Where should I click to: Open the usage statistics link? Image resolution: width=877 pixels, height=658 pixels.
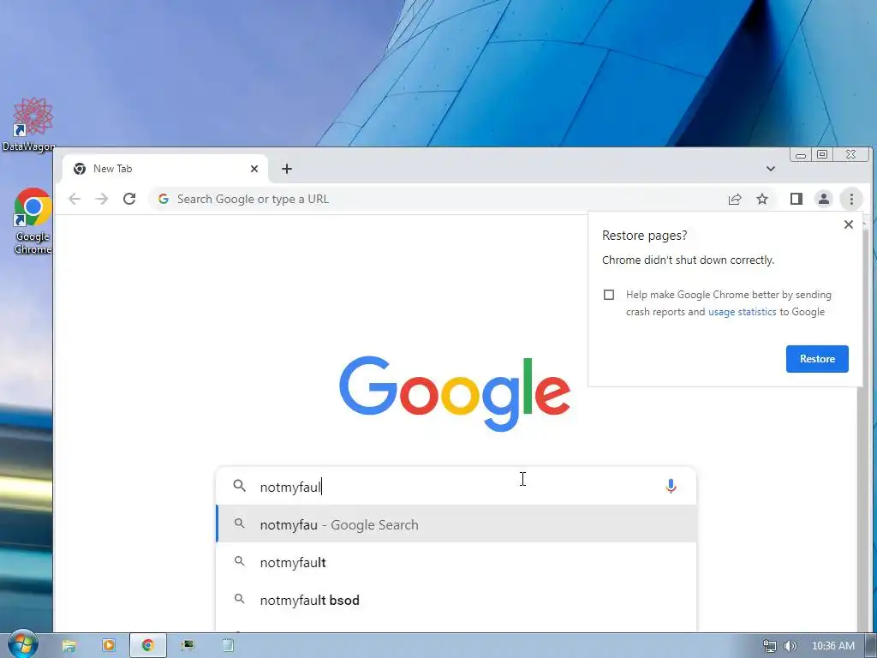(x=743, y=312)
